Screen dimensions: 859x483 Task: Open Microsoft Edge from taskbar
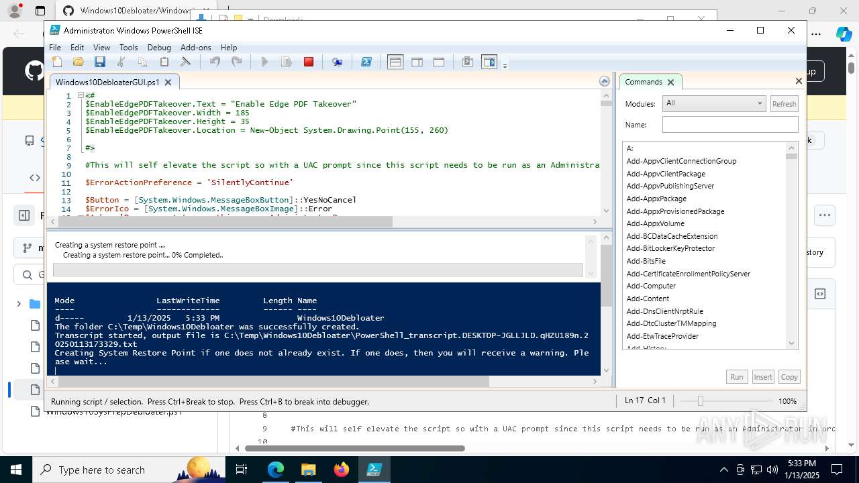276,470
